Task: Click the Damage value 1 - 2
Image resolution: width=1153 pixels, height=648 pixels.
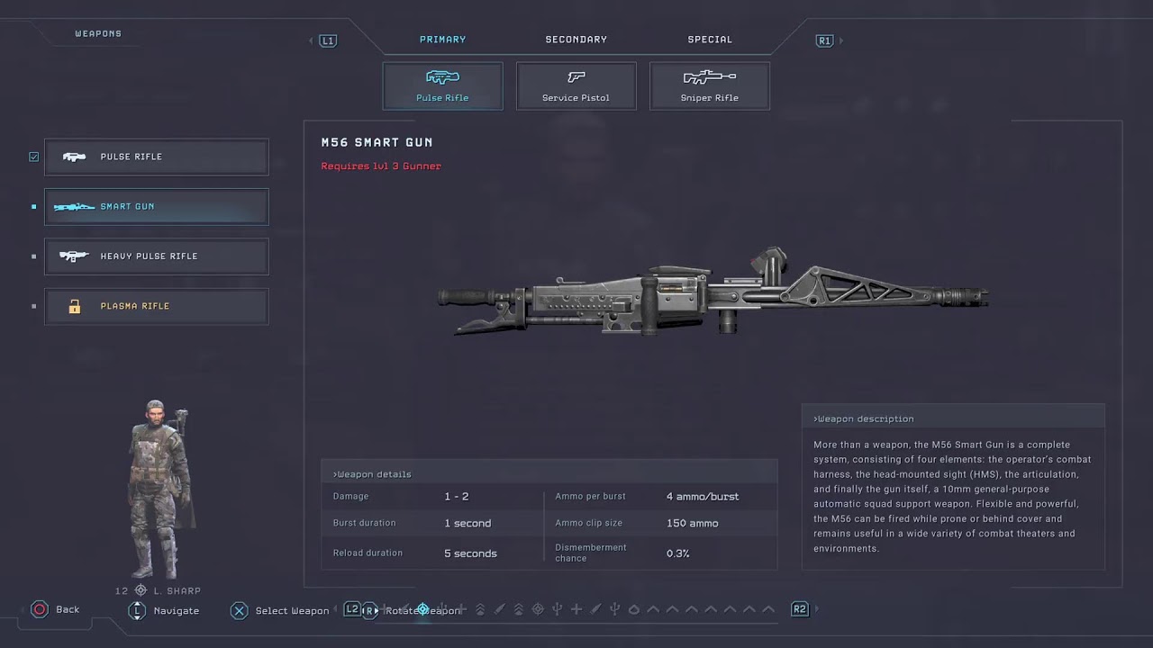Action: point(456,497)
